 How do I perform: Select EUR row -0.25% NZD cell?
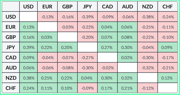coord(148,27)
